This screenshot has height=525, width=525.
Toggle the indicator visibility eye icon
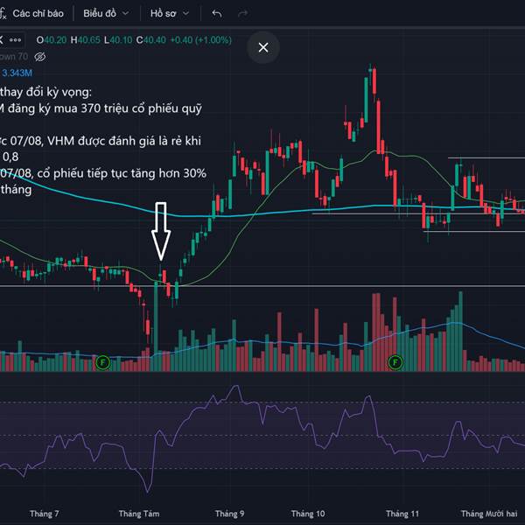pyautogui.click(x=40, y=57)
